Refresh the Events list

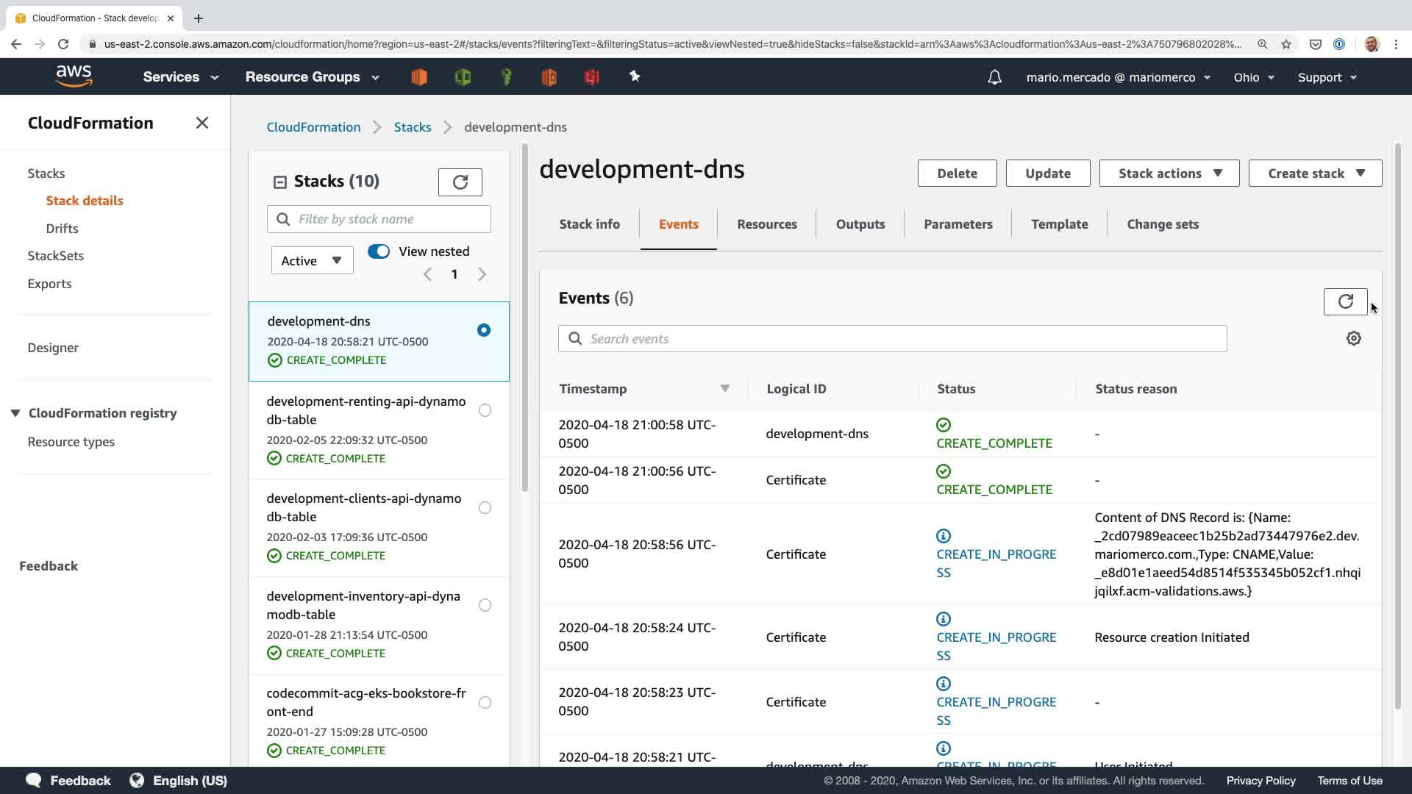[x=1345, y=301]
